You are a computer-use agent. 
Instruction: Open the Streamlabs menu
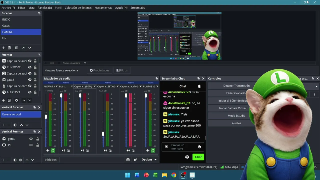(137, 8)
